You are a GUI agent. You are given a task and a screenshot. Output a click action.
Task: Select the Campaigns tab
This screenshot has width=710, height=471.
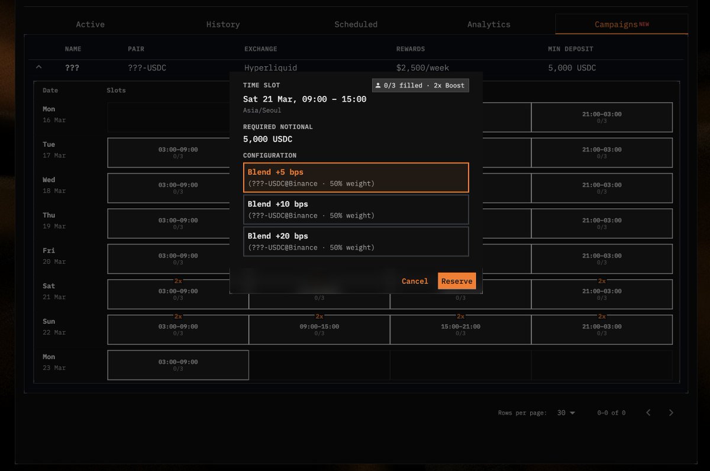(x=621, y=24)
